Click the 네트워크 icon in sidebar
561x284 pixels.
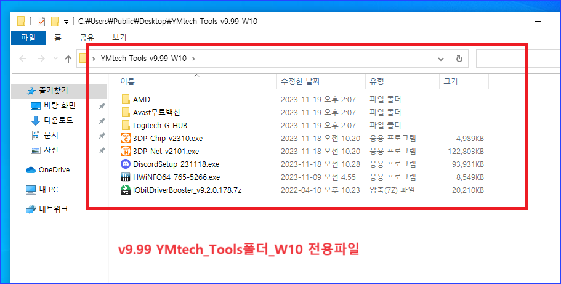click(31, 209)
